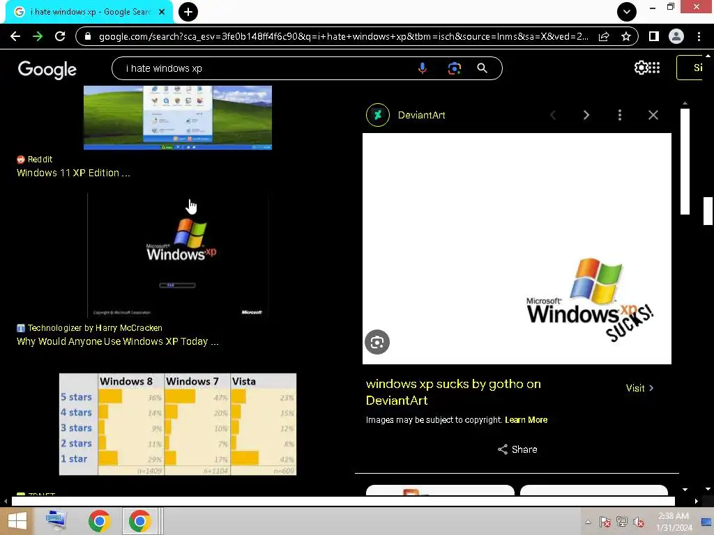The height and width of the screenshot is (535, 714).
Task: Open new tab with plus button
Action: click(188, 12)
